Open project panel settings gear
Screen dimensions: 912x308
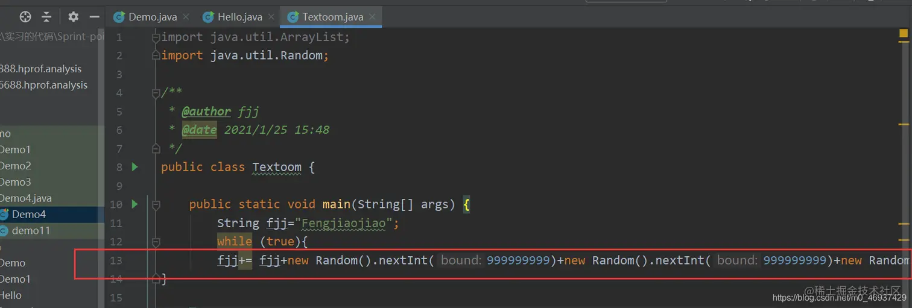(73, 17)
